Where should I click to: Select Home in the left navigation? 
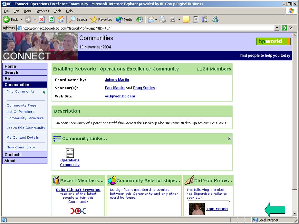click(25, 66)
